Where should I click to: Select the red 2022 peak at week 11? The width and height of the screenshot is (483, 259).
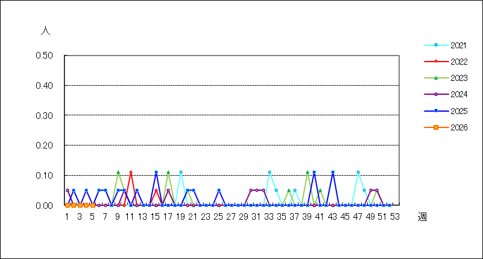(130, 173)
